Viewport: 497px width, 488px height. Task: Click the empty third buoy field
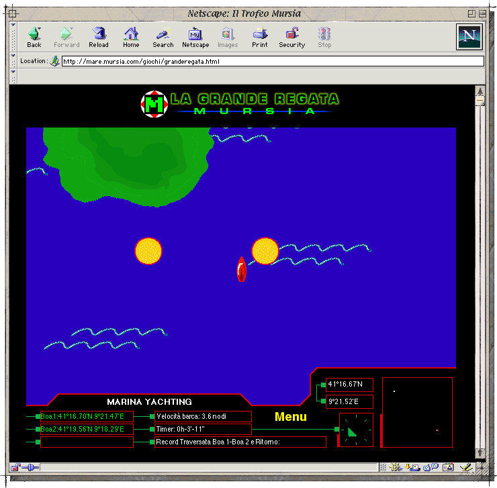coord(87,442)
